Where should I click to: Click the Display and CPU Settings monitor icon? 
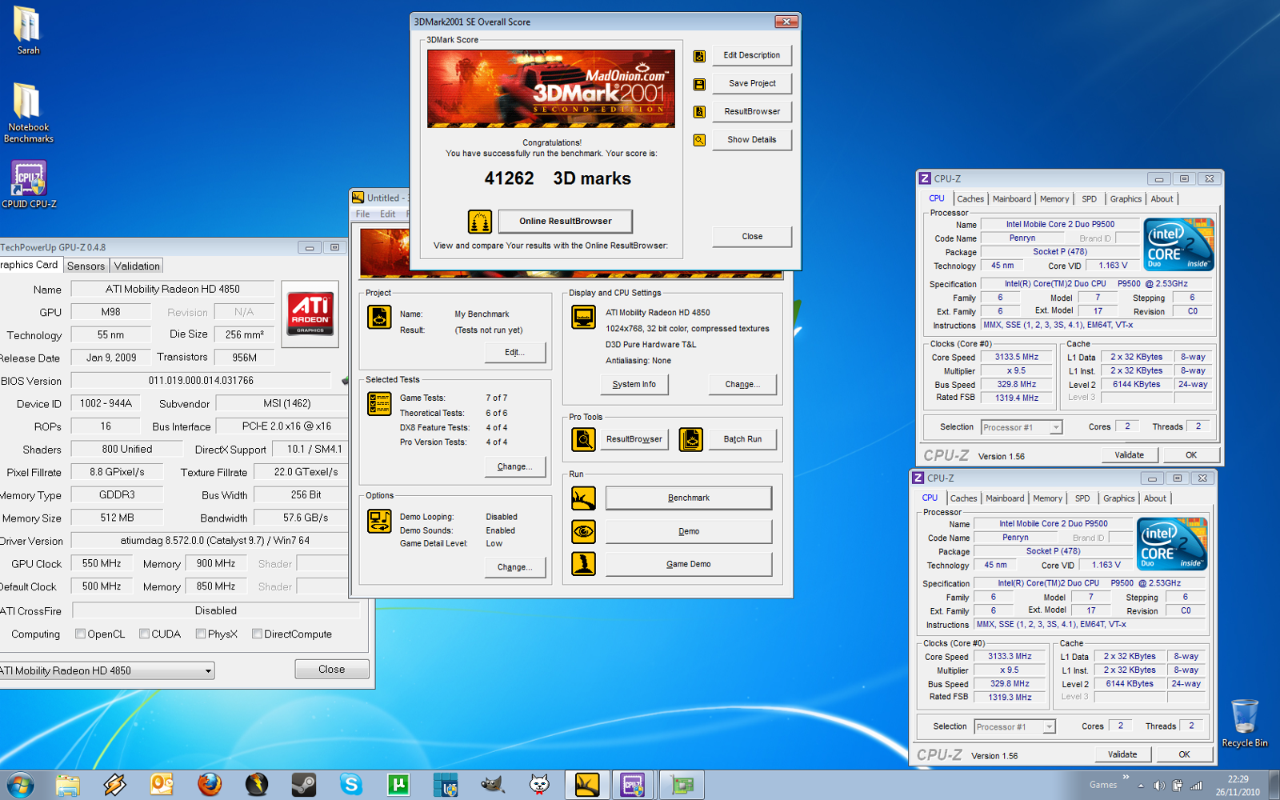[x=583, y=317]
